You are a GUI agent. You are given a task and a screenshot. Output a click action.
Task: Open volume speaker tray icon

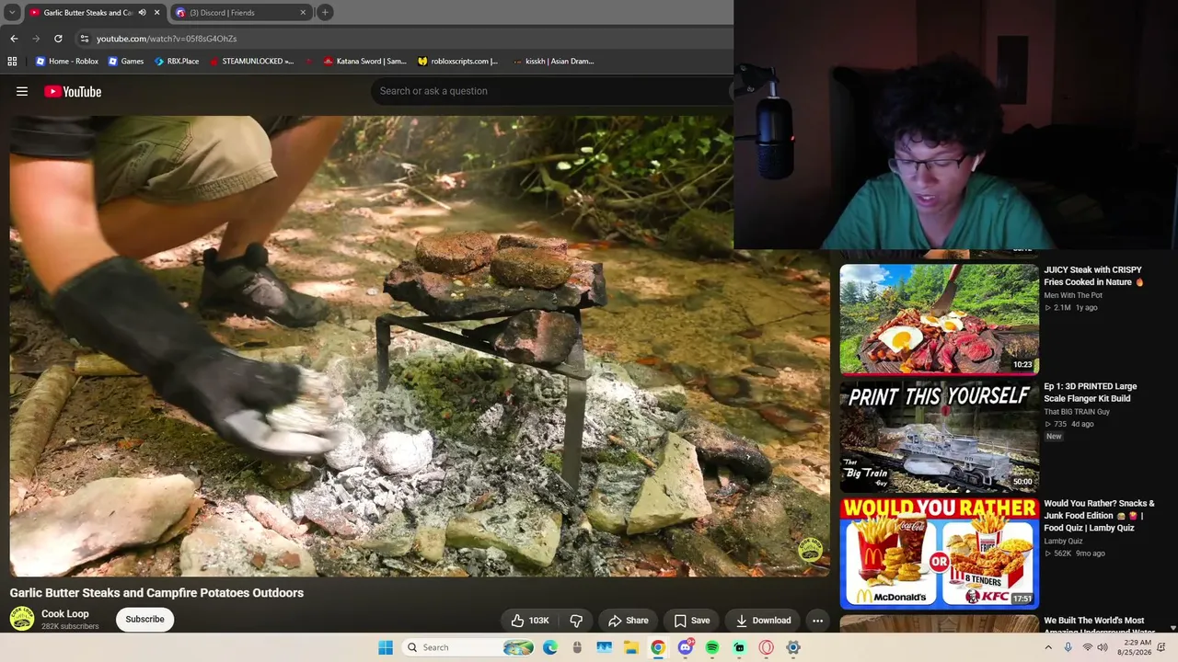(1103, 647)
